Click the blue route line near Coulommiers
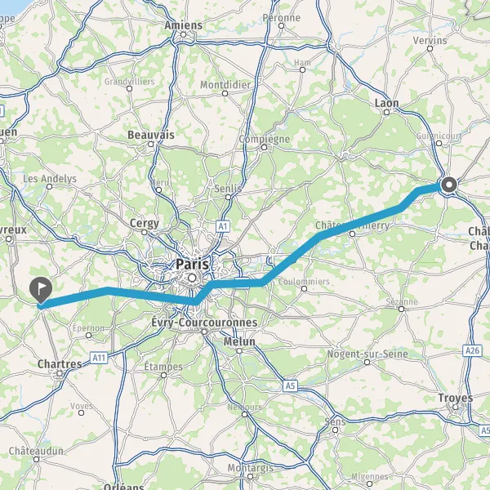Viewport: 490px width, 490px height. coord(281,269)
